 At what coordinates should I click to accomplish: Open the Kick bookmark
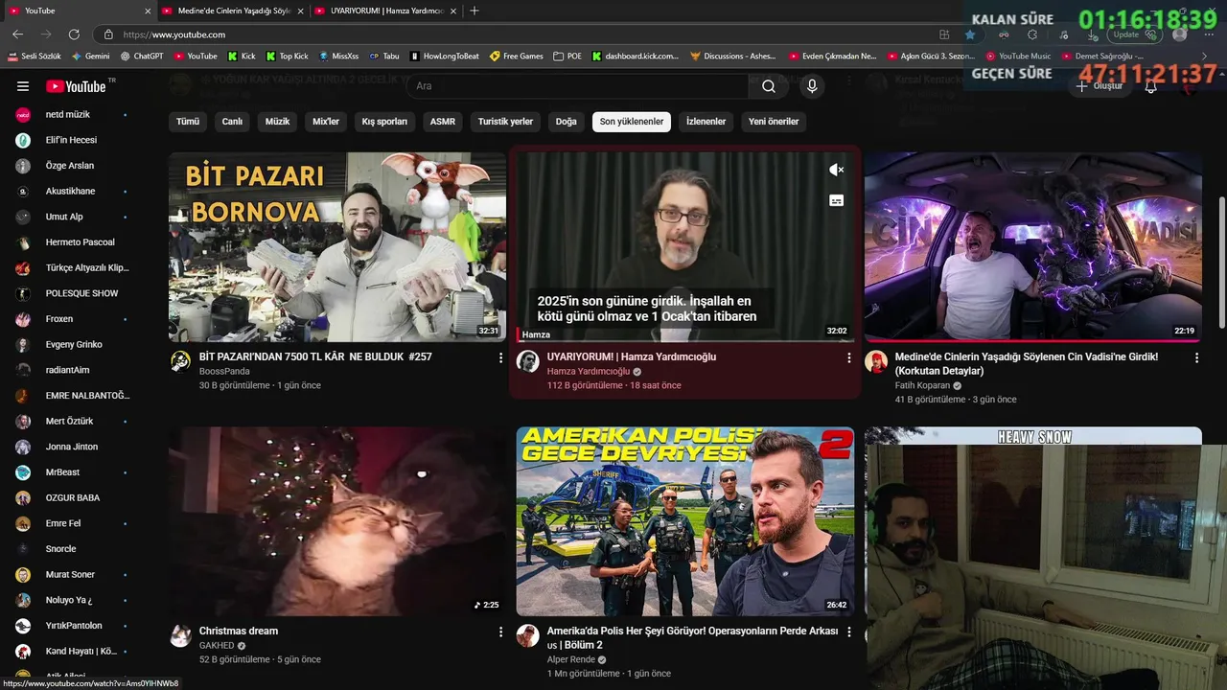(242, 57)
